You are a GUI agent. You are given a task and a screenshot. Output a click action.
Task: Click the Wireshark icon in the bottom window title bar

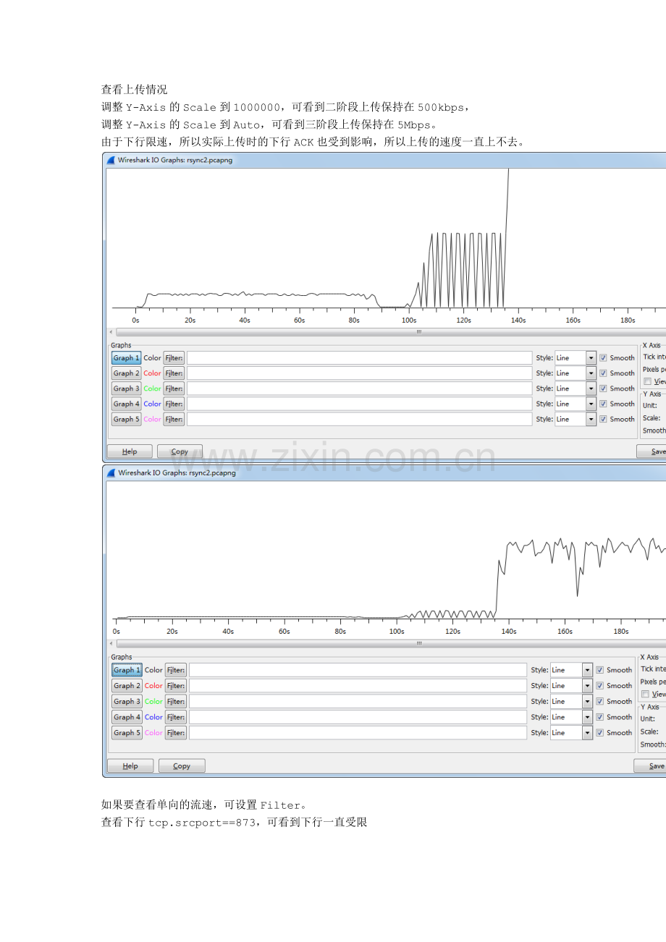pos(110,472)
